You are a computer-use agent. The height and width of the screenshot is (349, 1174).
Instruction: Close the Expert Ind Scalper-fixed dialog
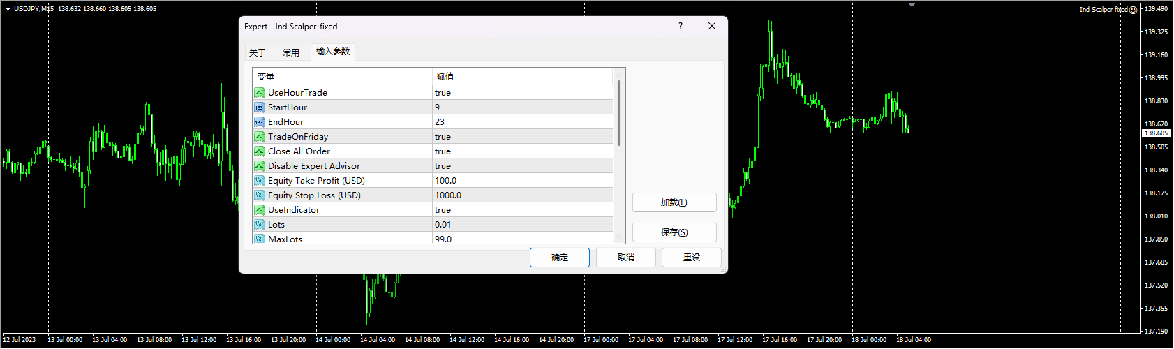pyautogui.click(x=712, y=26)
